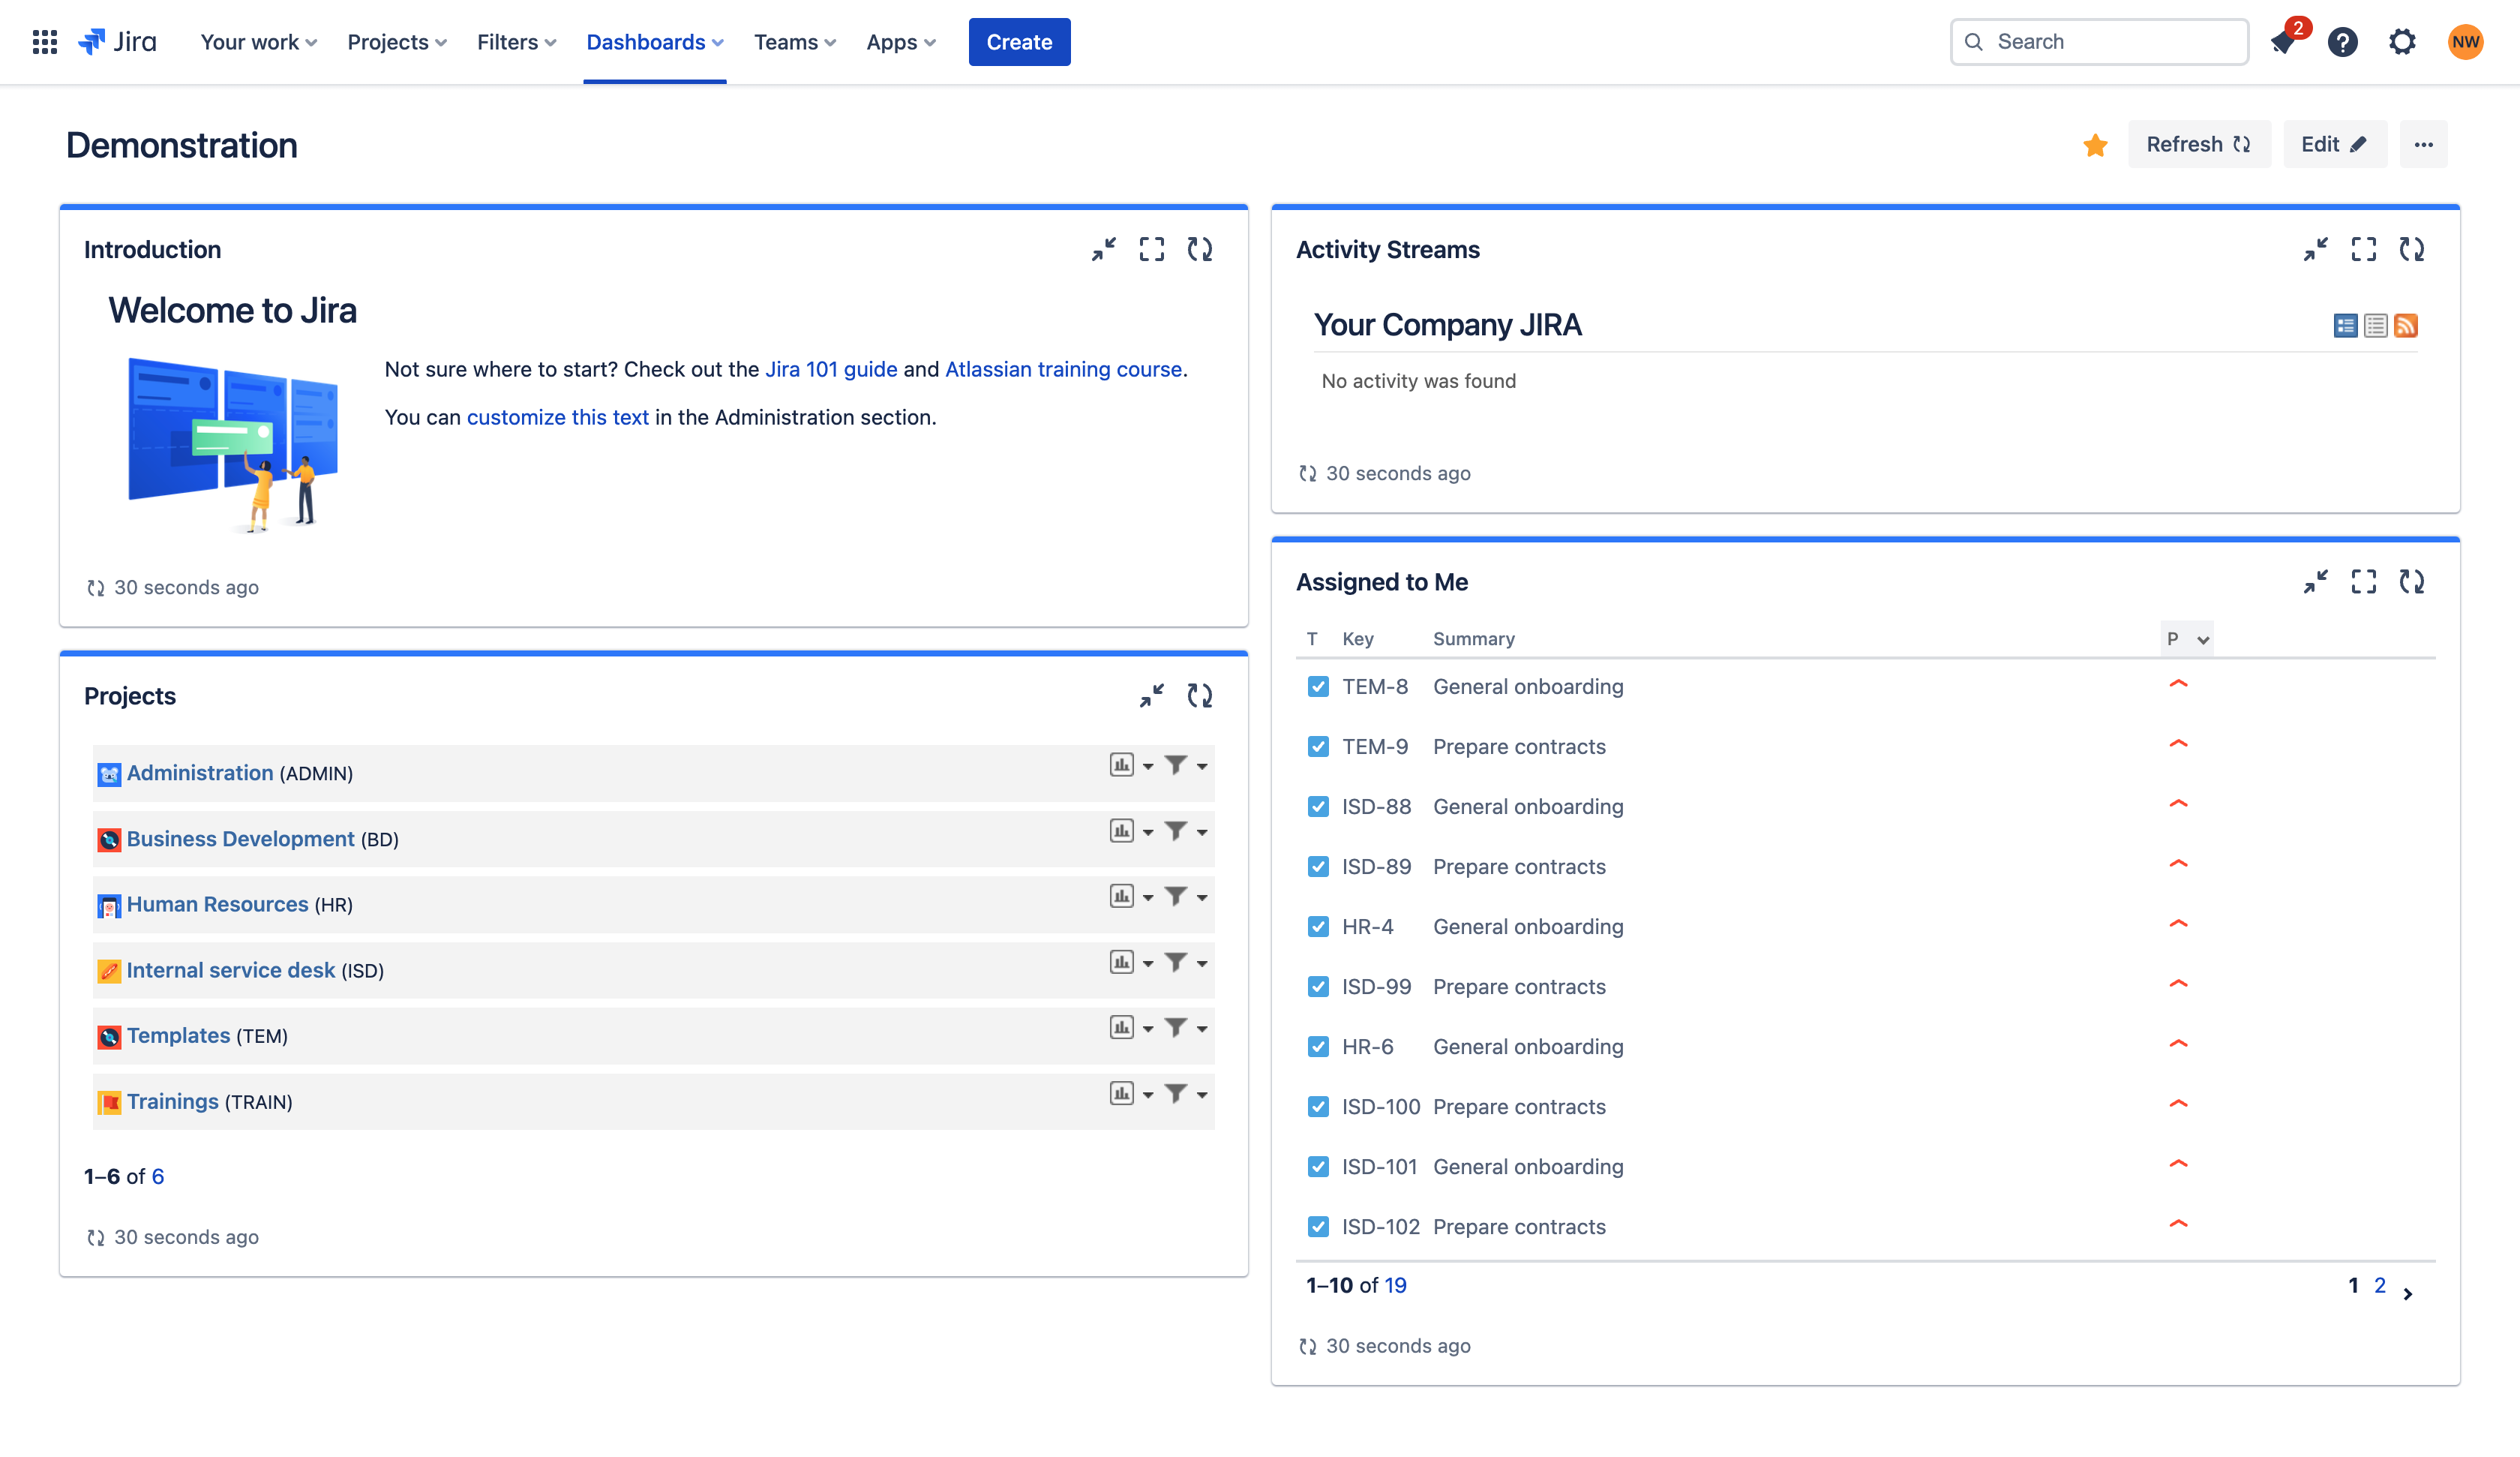Maximize the Assigned to Me gadget

2363,581
